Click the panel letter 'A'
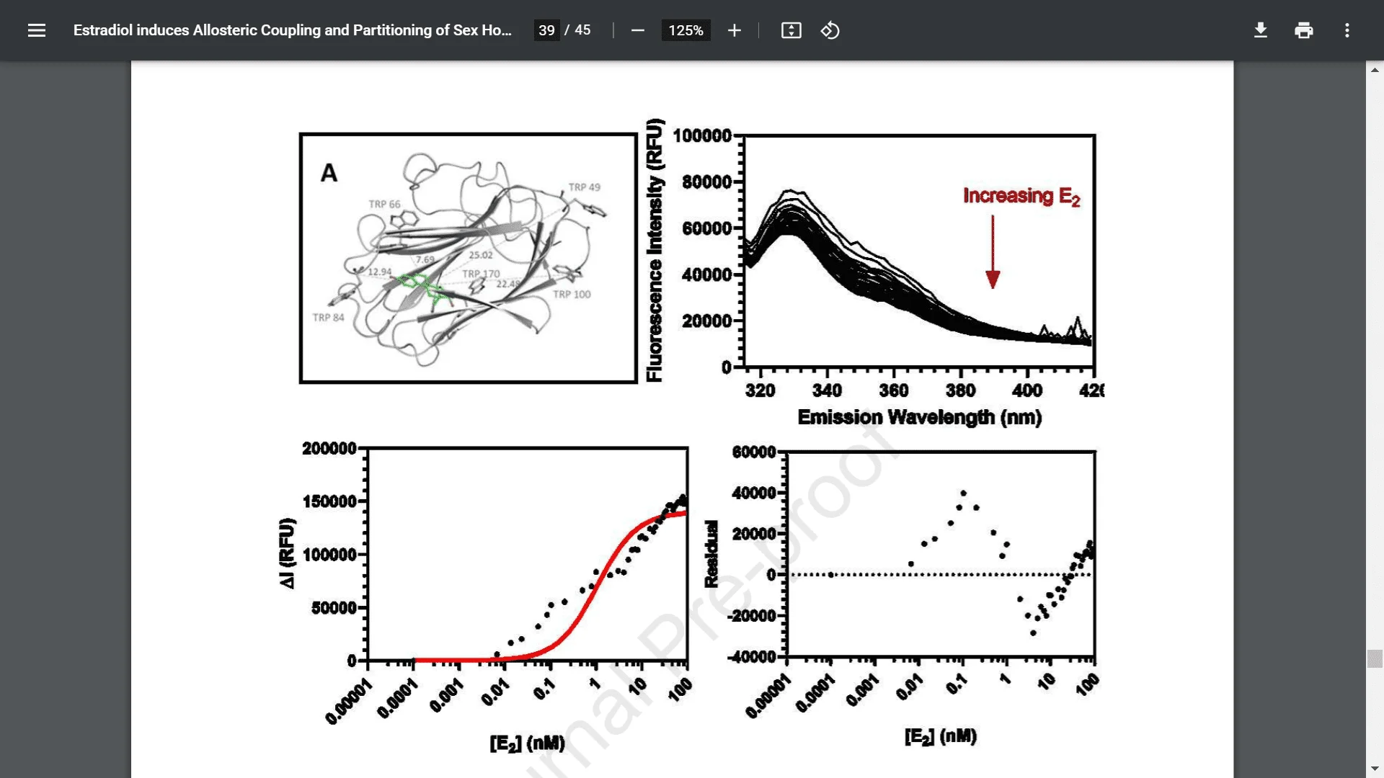Screen dimensions: 1384x778 click(329, 173)
